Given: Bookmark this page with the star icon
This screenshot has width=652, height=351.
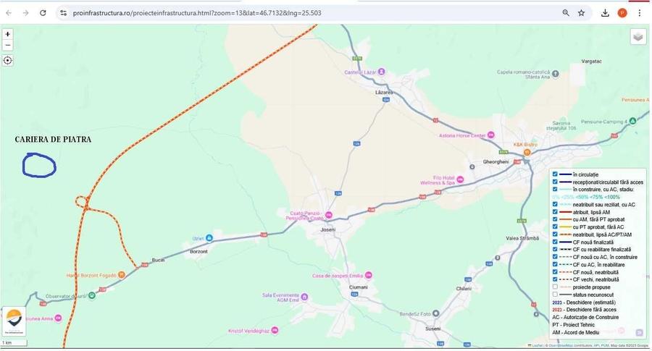Looking at the screenshot, I should (581, 13).
